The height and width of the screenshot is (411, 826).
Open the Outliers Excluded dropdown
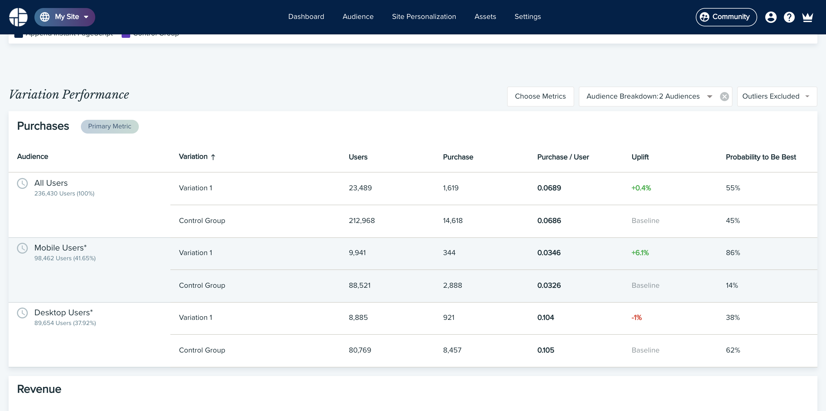tap(777, 96)
